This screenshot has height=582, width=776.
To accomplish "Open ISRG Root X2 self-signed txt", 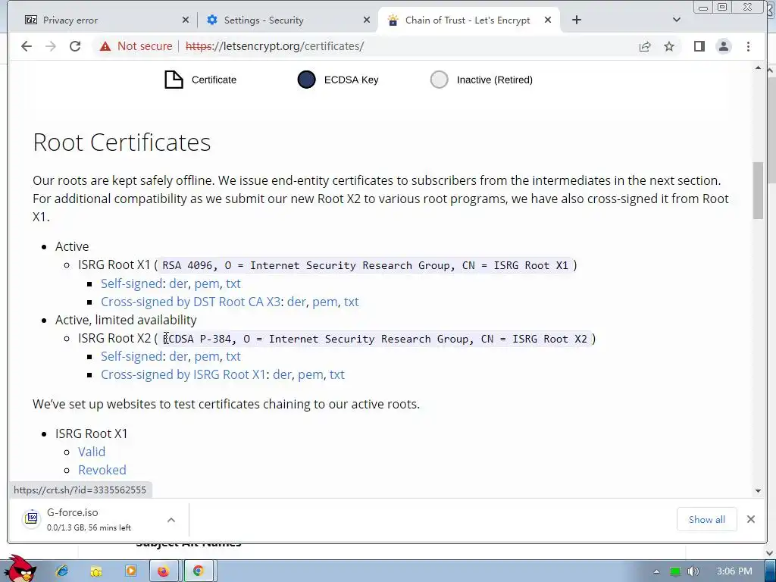I will (x=233, y=356).
